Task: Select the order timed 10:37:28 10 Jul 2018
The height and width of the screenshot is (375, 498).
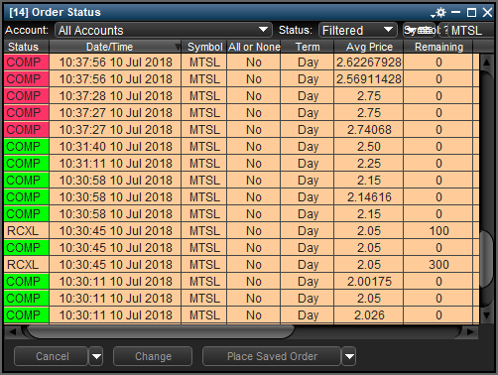Action: click(241, 95)
